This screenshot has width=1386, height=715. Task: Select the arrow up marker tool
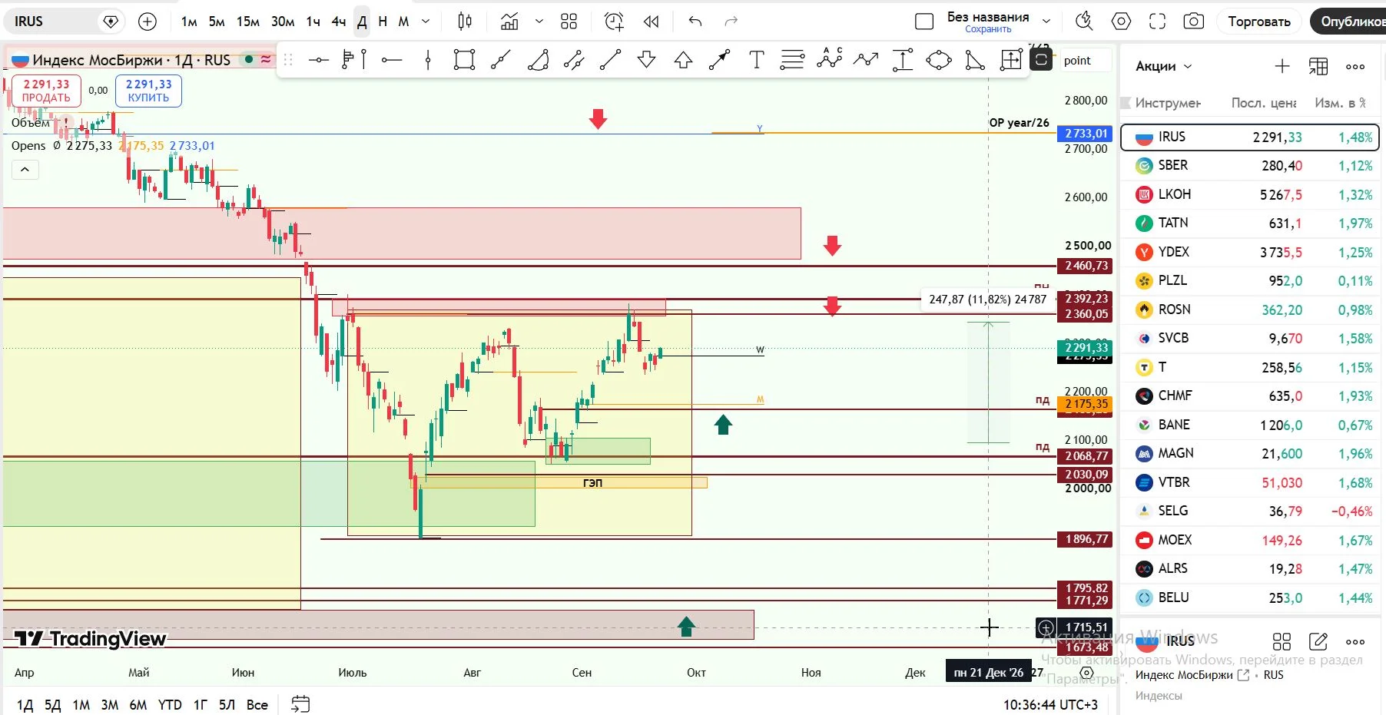(683, 60)
